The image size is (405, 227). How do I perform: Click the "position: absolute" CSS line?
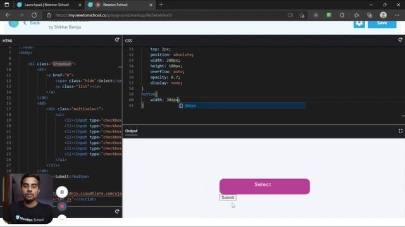coord(171,55)
